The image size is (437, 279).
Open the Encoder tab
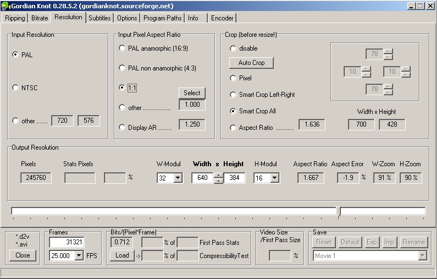tap(222, 18)
